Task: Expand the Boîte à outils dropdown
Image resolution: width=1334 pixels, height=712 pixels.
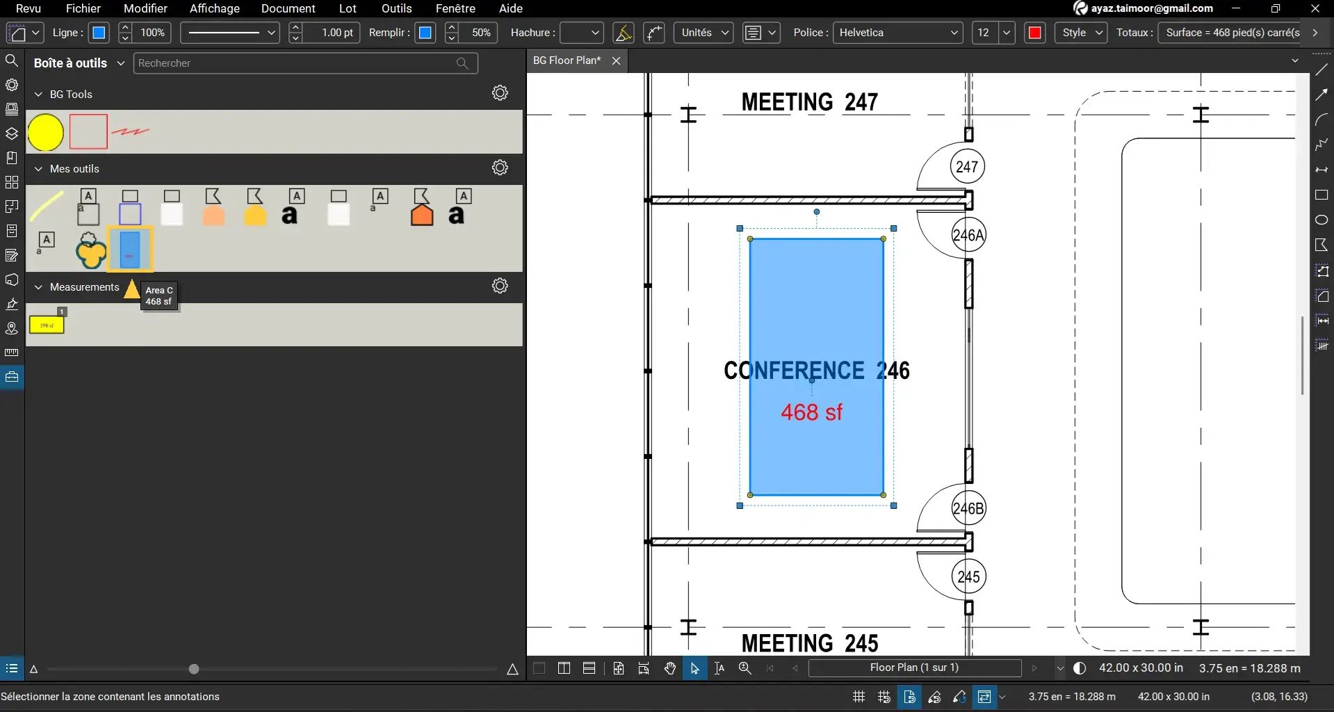Action: (x=122, y=63)
